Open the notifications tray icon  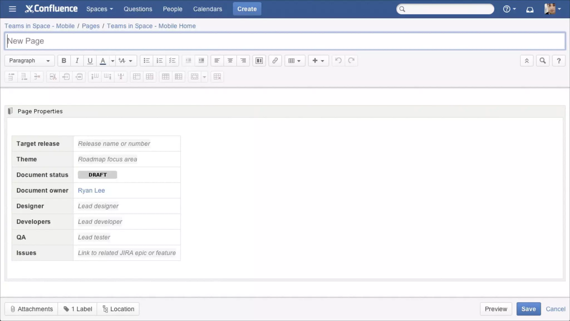click(530, 9)
